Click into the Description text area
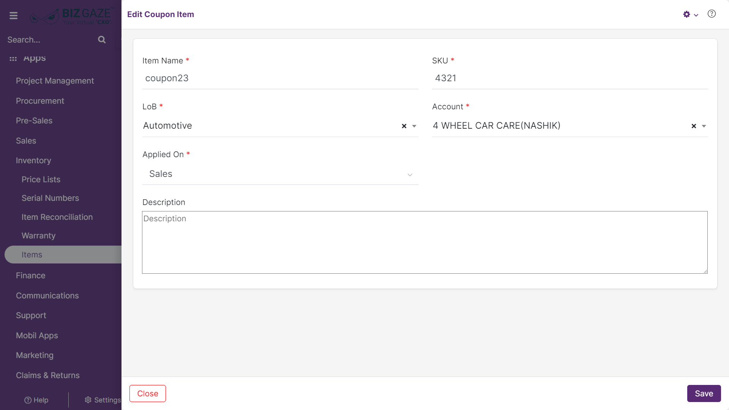 pyautogui.click(x=424, y=242)
